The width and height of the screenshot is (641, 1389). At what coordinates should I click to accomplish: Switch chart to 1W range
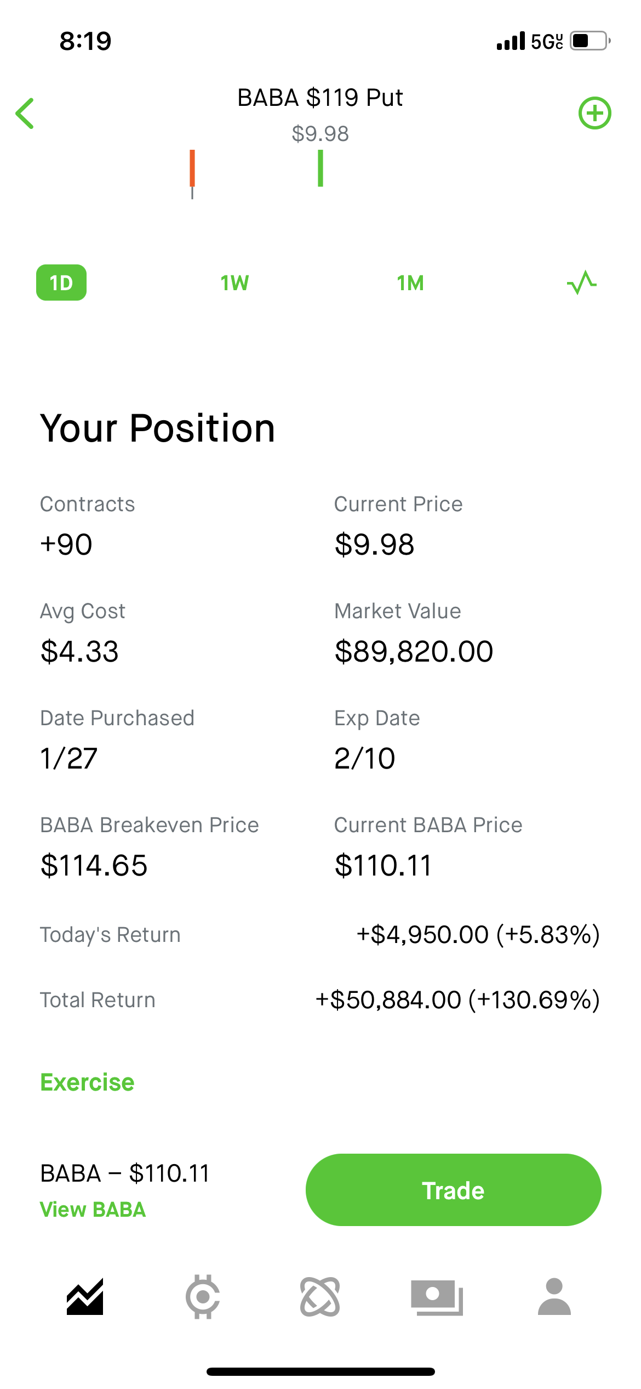234,283
